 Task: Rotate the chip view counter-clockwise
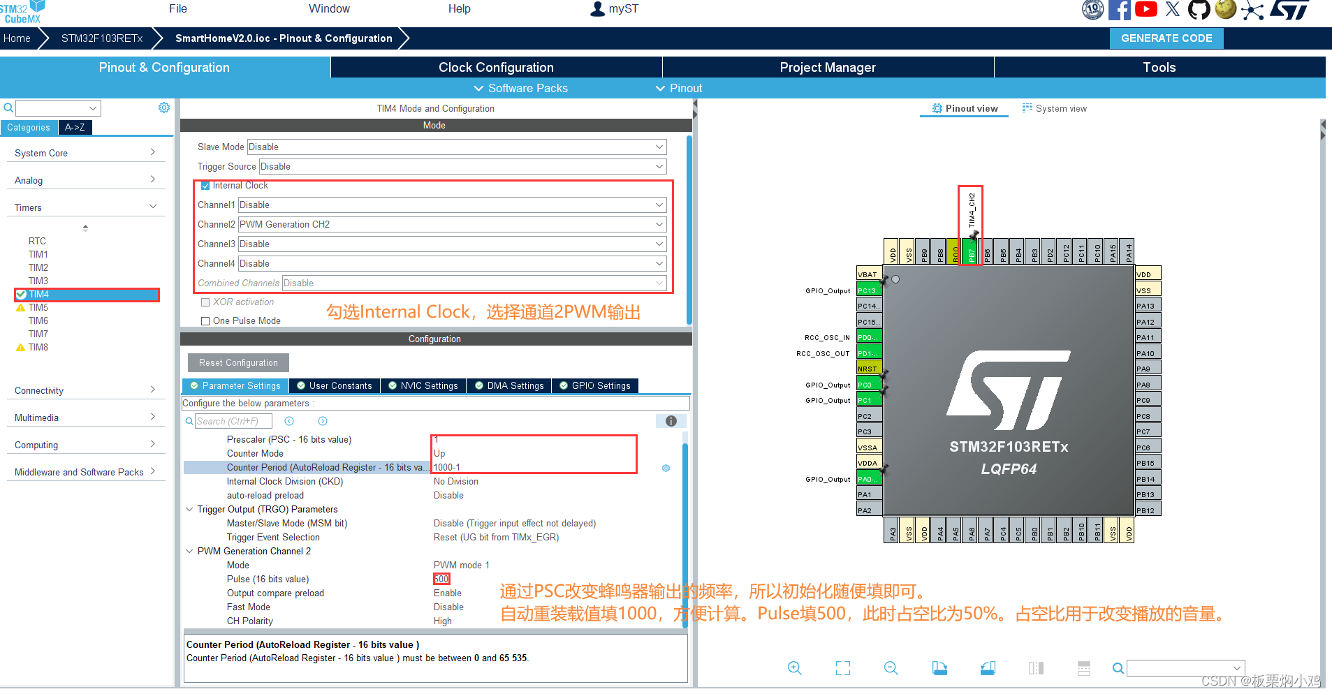(988, 668)
